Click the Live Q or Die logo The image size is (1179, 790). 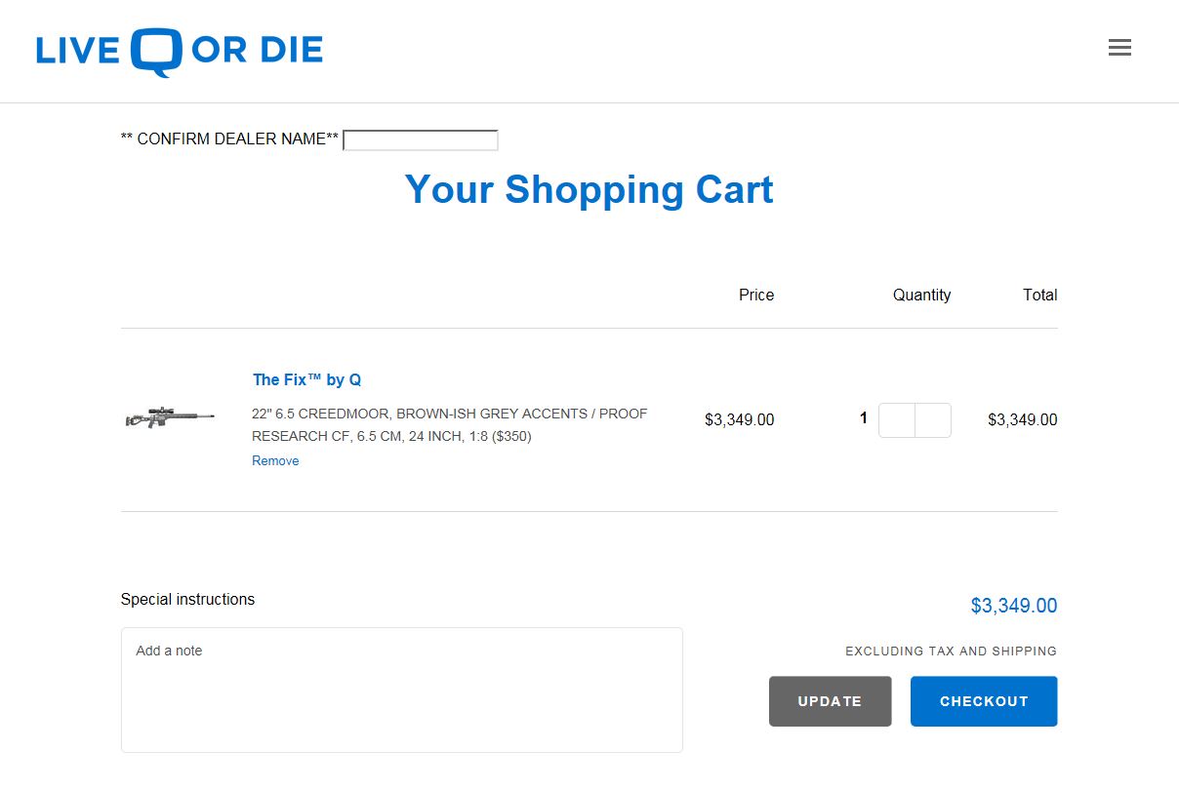pos(180,52)
